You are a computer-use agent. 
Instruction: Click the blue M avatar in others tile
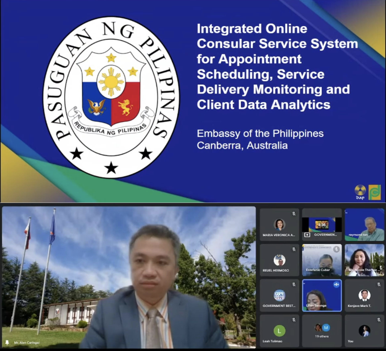click(x=326, y=328)
